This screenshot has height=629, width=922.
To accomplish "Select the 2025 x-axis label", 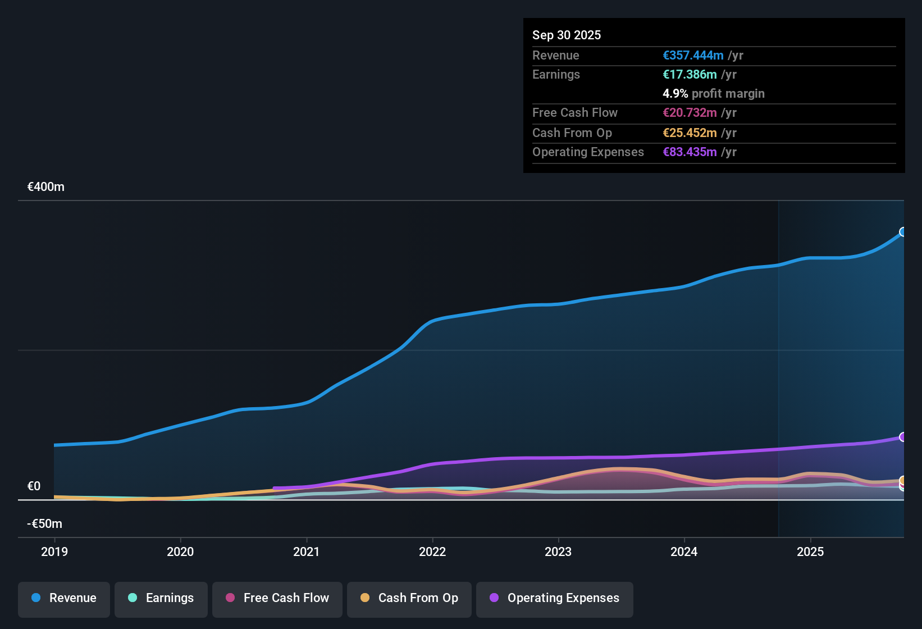I will pyautogui.click(x=810, y=551).
